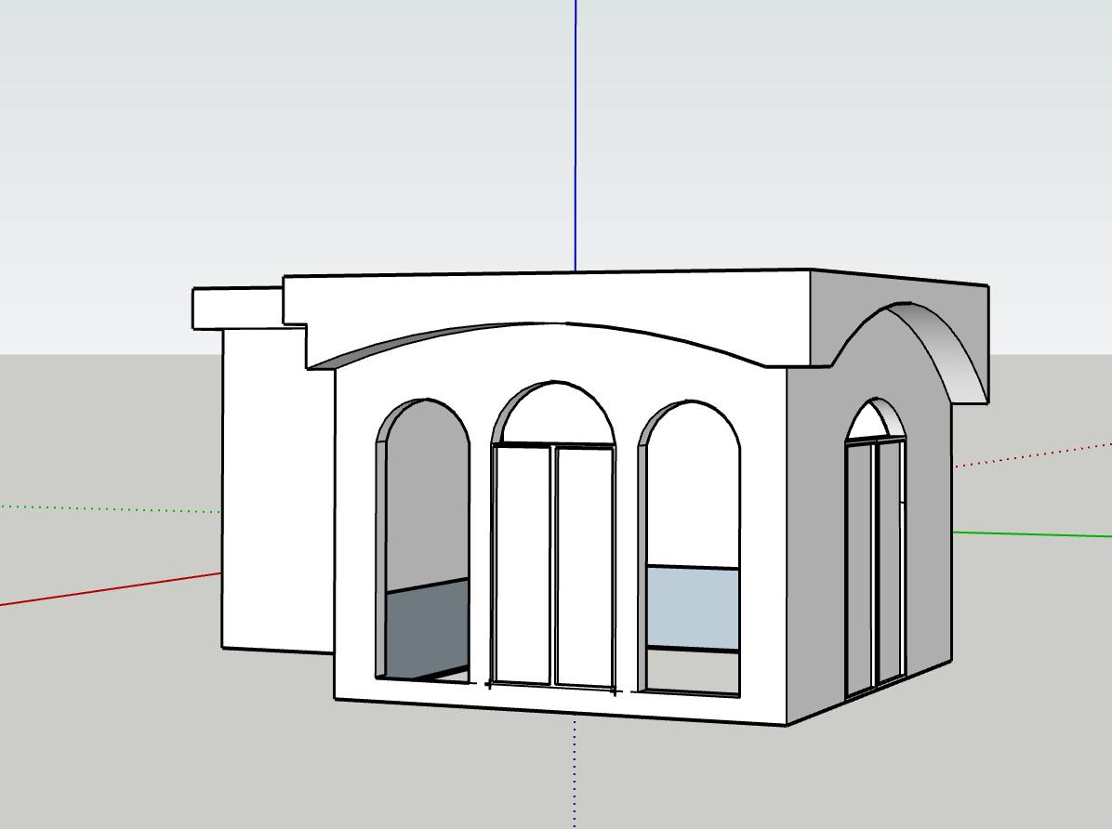
Task: Select the light blue panel in right window
Action: (x=693, y=609)
